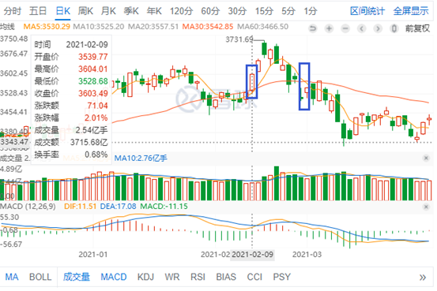Image resolution: width=437 pixels, height=291 pixels.
Task: Open the 周K weekly chart tab
Action: (x=85, y=11)
